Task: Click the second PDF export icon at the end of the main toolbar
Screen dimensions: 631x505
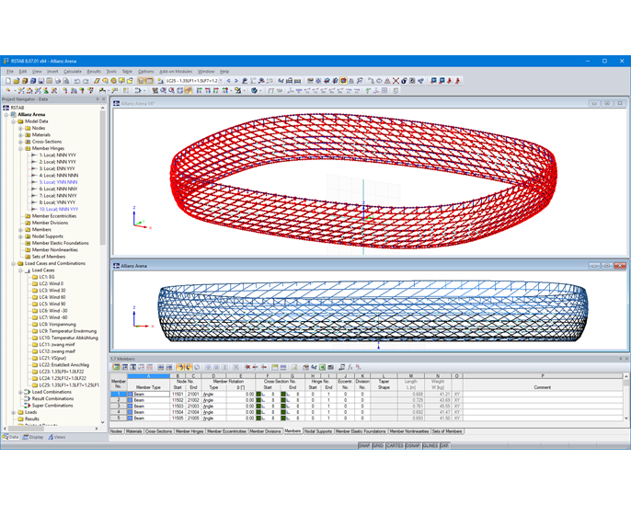Action: coord(458,81)
